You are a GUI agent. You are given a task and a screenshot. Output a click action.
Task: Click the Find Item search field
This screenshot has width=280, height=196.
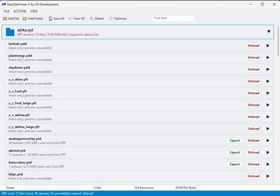click(x=173, y=18)
